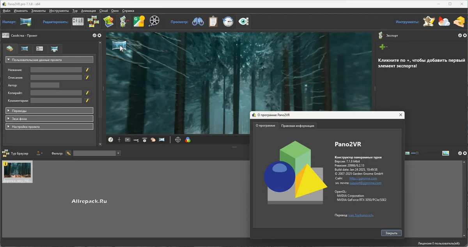Viewport: 468px width, 247px height.
Task: Click the Автор input field
Action: point(45,85)
